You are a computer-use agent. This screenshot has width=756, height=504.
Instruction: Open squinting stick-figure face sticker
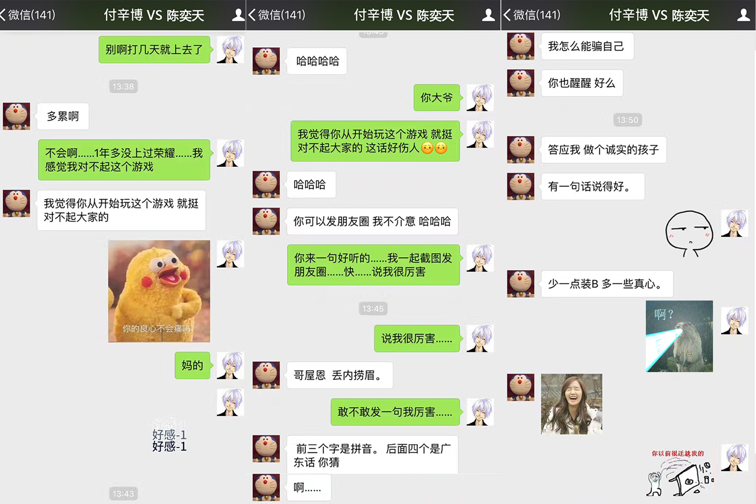tap(689, 233)
